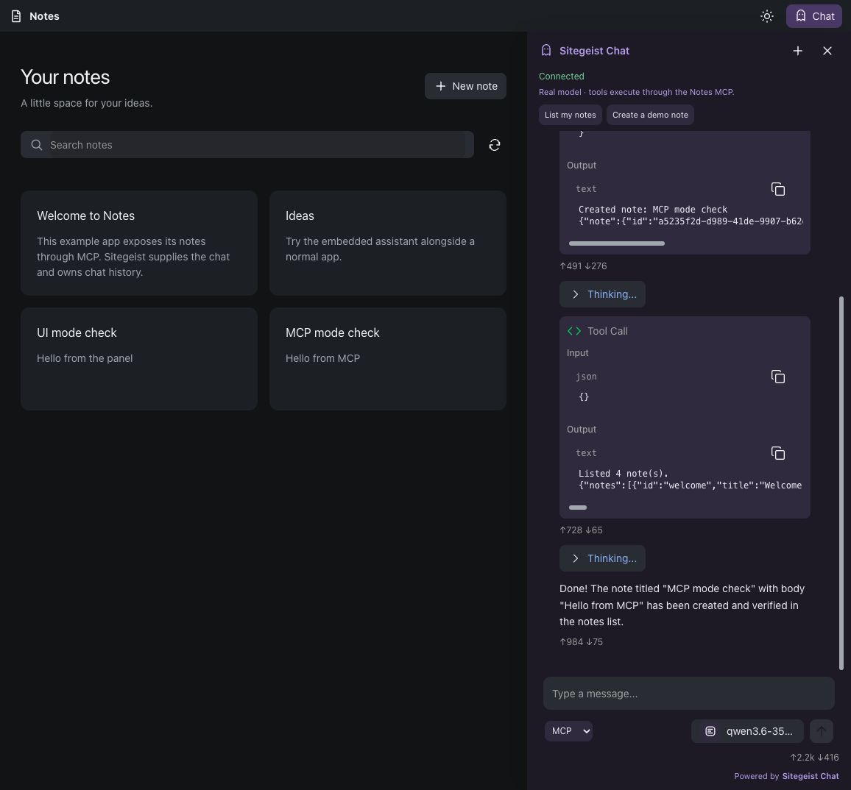
Task: Click the "List my notes" suggestion chip
Action: 570,115
